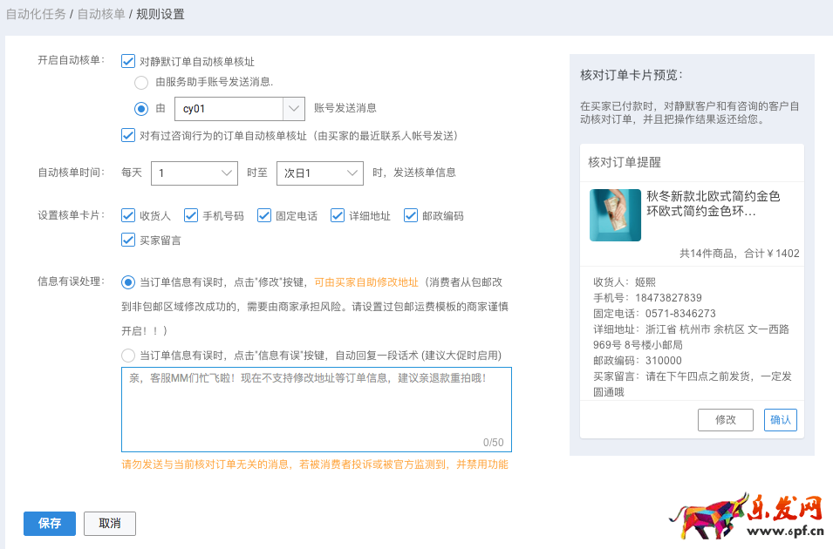Click the auto-reply message text area
Image resolution: width=833 pixels, height=549 pixels.
pyautogui.click(x=316, y=410)
